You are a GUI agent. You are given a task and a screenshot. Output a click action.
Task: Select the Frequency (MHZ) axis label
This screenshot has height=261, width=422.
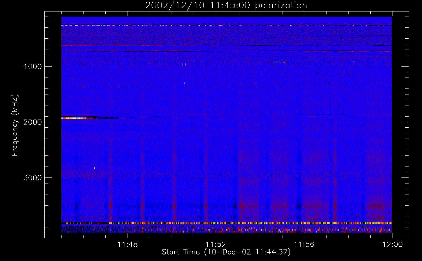point(15,125)
